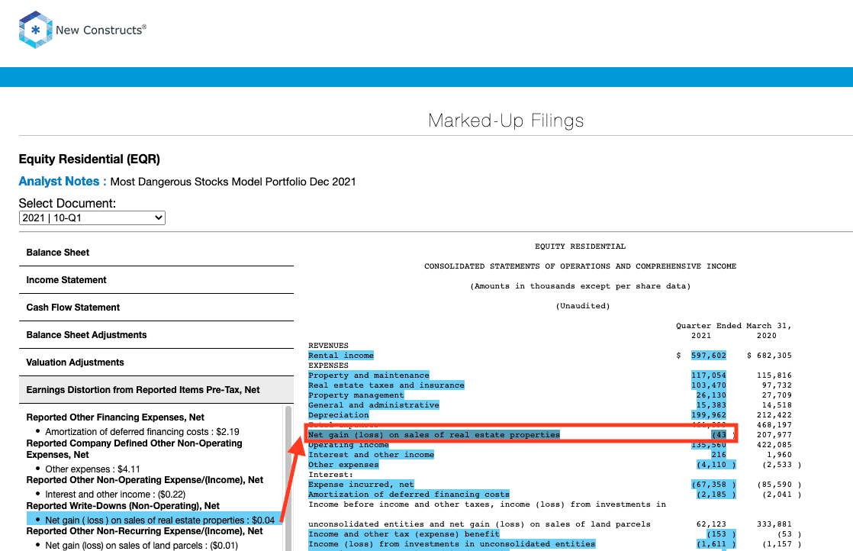
Task: Click Income (loss) from investments in unconsolidated entities
Action: click(x=452, y=544)
